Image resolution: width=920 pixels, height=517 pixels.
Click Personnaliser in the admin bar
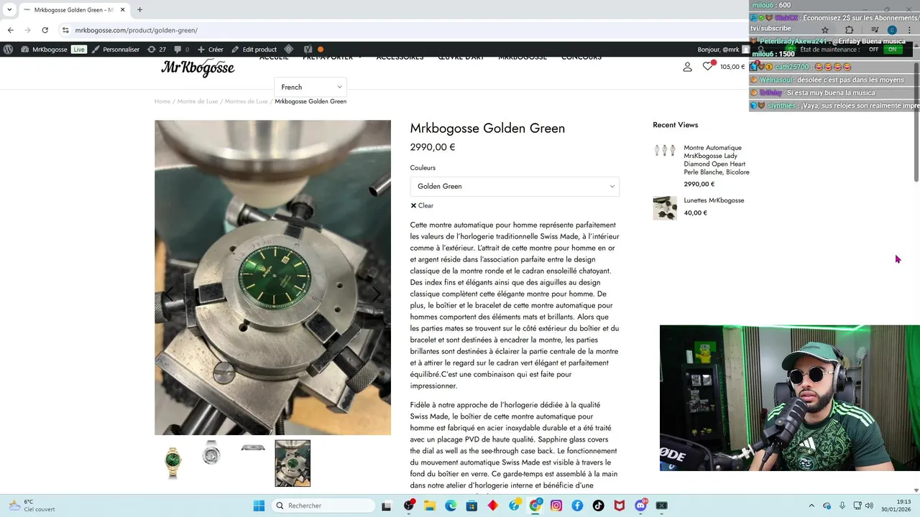click(x=115, y=50)
